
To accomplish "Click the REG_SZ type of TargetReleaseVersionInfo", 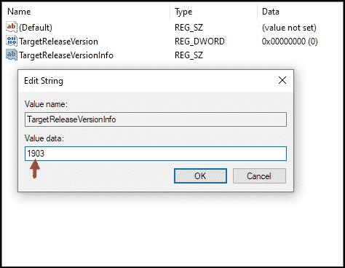I will tap(189, 55).
